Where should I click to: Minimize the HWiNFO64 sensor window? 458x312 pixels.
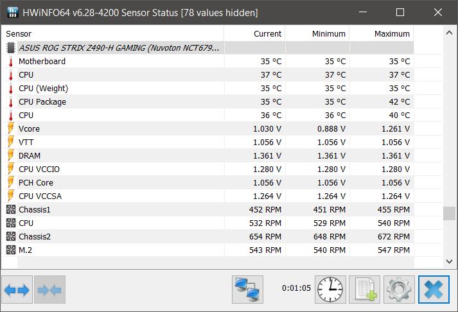[363, 12]
